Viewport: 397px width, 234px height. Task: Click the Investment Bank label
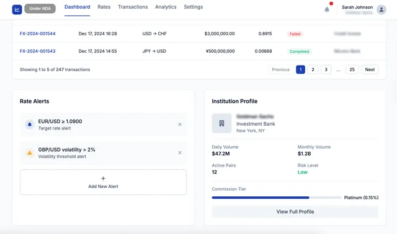point(256,124)
